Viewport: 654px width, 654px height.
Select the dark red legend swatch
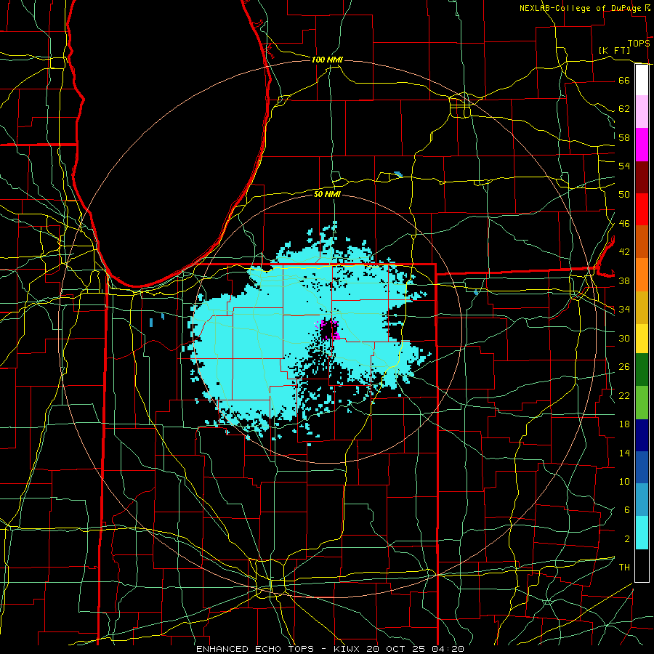(x=642, y=177)
